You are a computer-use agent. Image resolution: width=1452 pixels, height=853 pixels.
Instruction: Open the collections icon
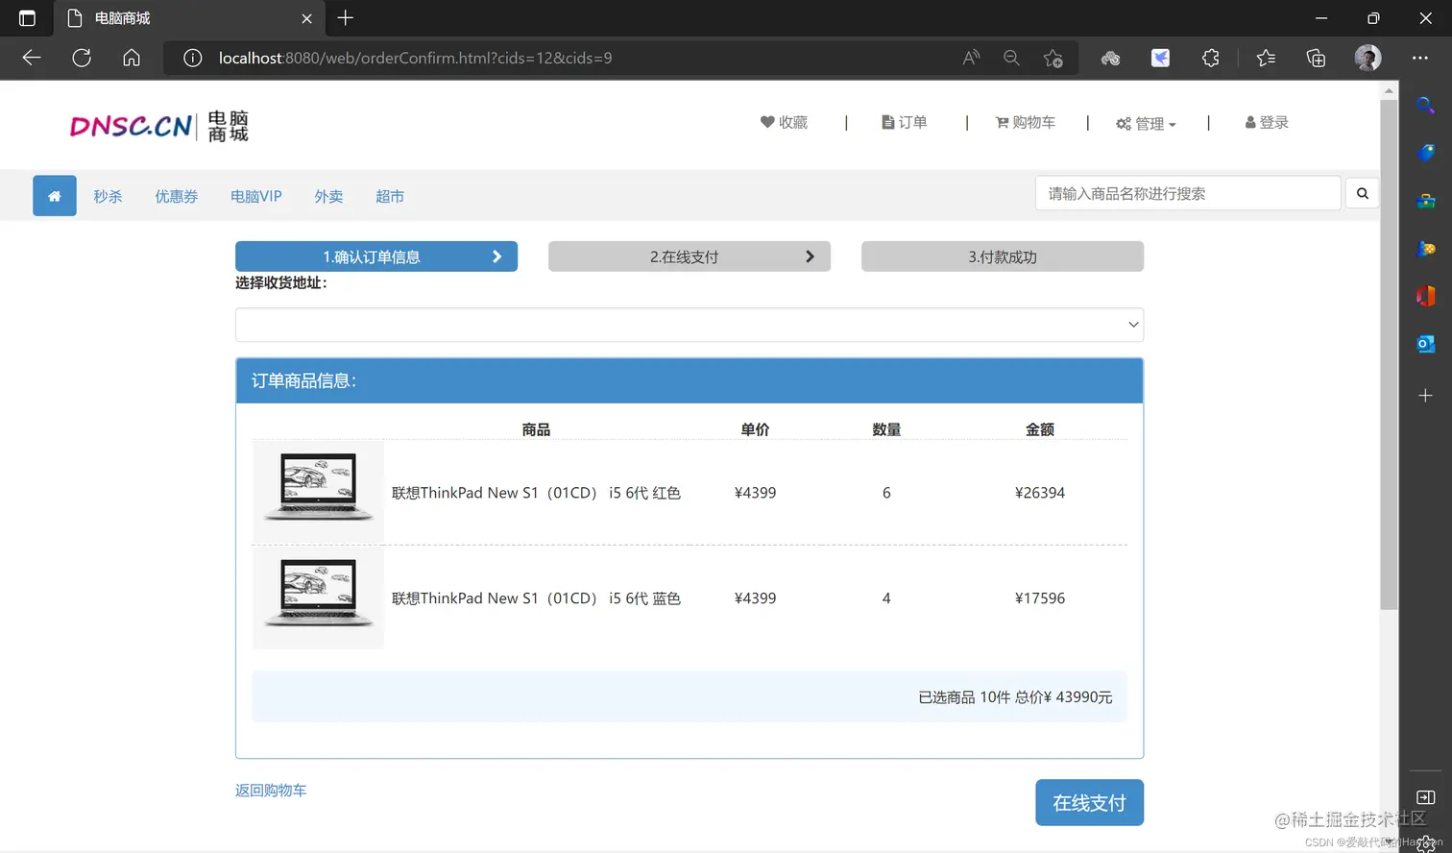[x=1316, y=58]
